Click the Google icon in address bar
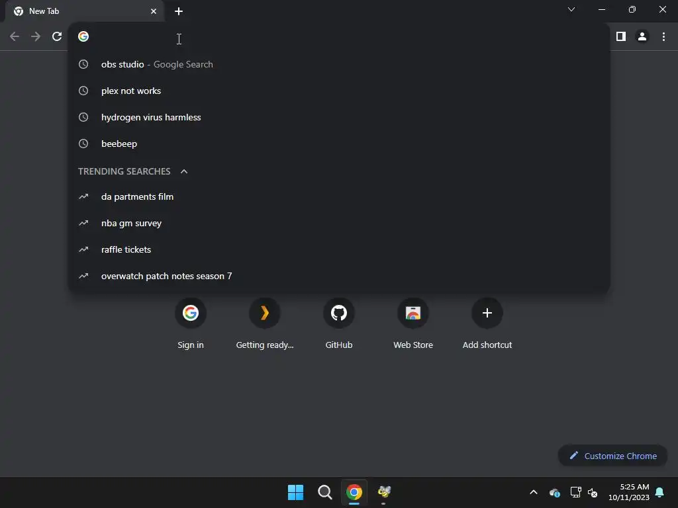 pos(83,36)
